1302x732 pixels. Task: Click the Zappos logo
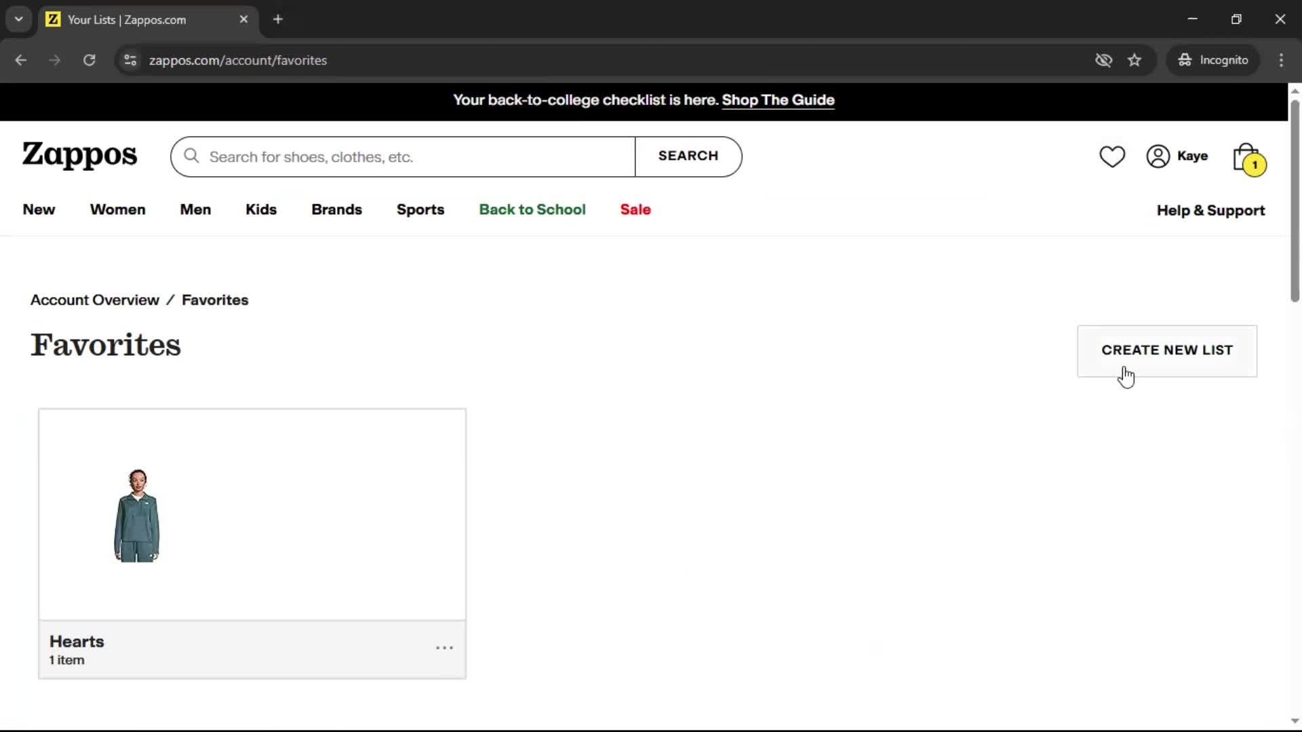(x=79, y=155)
